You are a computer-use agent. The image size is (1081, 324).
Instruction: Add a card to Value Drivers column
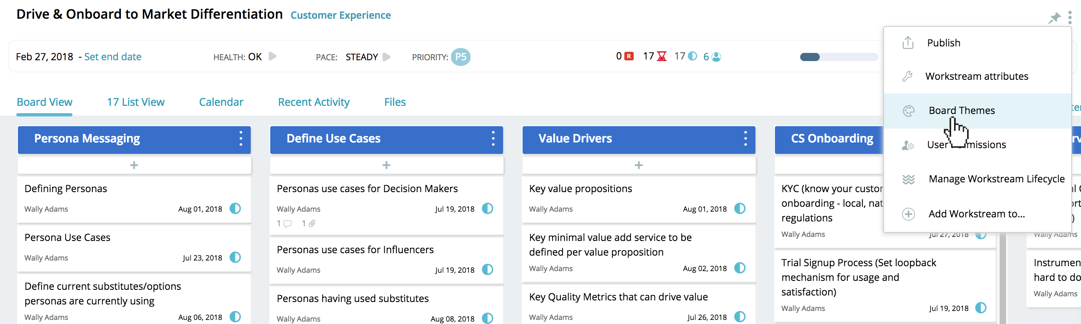(638, 165)
